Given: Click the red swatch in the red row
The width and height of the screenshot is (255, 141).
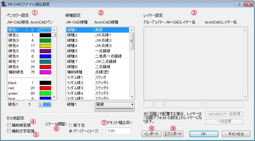Looking at the screenshot, I should tap(45, 88).
